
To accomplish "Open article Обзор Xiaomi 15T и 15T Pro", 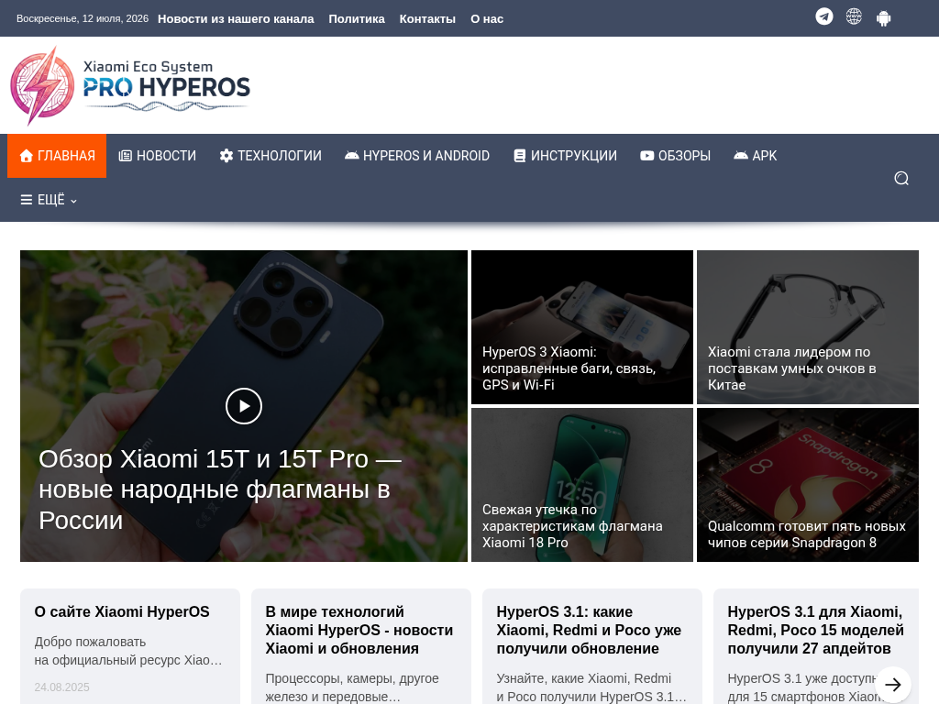I will (x=220, y=489).
